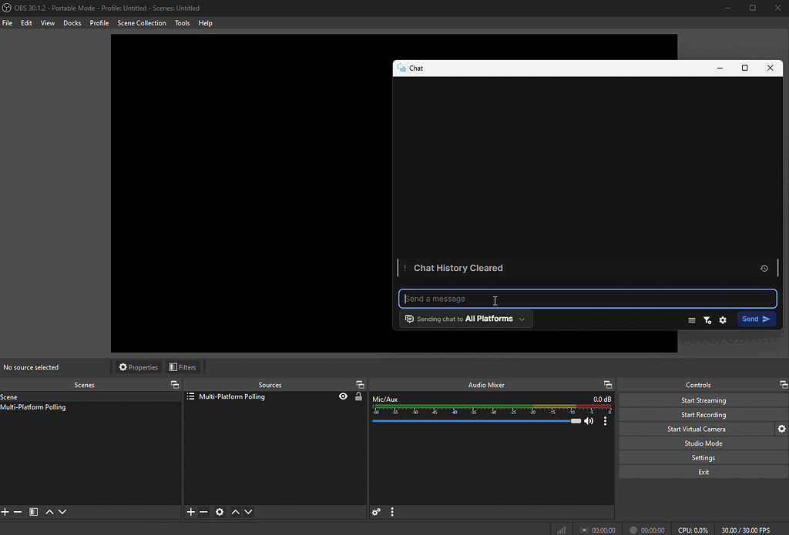Open the chat hamburger menu icon
This screenshot has height=535, width=789.
[x=691, y=319]
